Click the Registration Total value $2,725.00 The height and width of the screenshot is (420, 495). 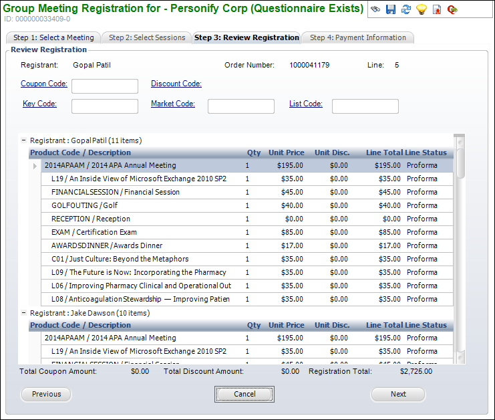pos(416,371)
